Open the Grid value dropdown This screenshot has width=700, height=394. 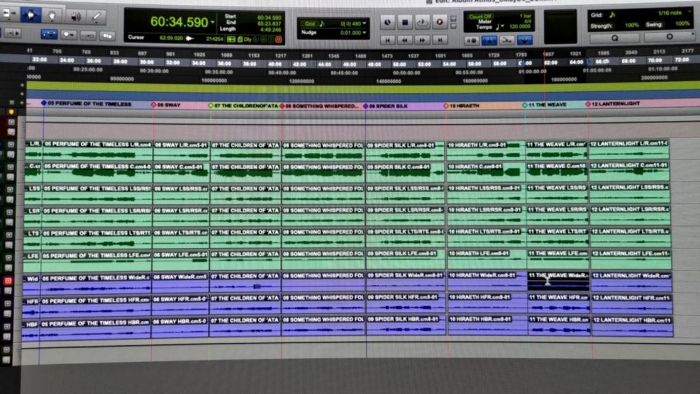pyautogui.click(x=365, y=24)
